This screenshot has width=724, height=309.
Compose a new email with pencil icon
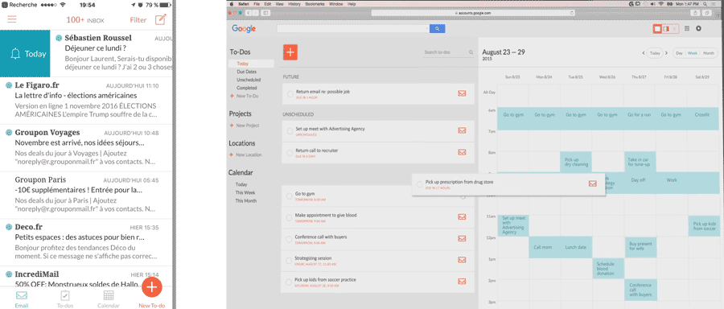pos(160,20)
